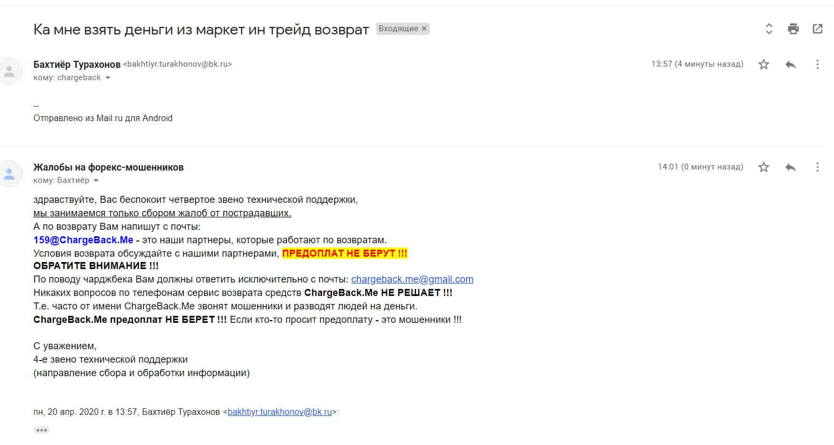Reply to Бахтиёр Турахонов's first message
The image size is (834, 445).
point(790,65)
